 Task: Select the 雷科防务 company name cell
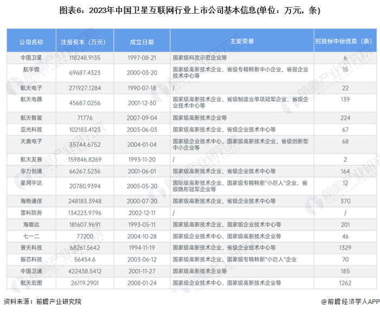tap(31, 213)
